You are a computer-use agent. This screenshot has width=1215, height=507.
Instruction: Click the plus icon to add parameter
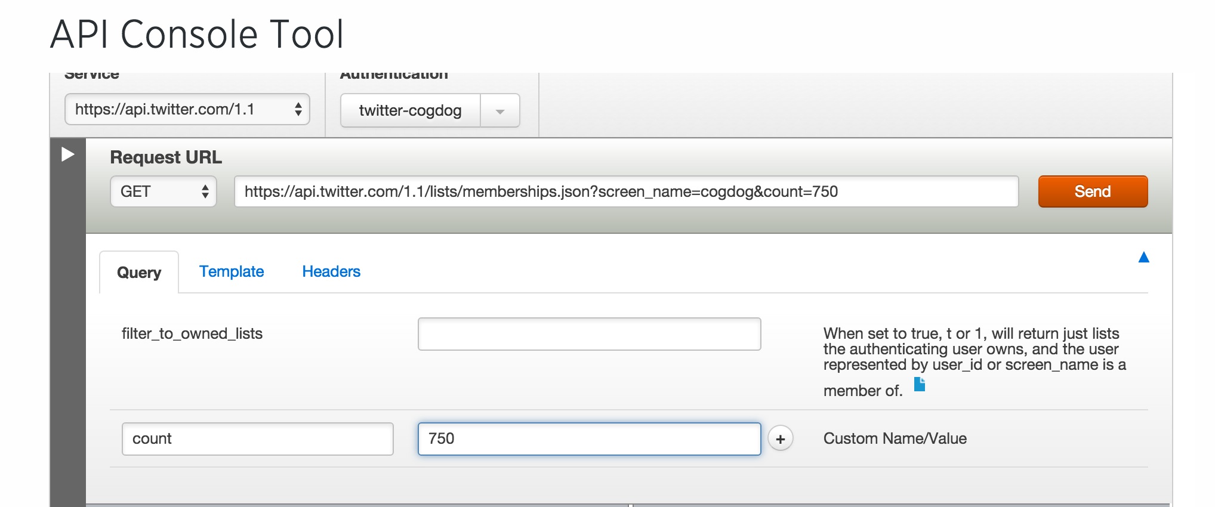(780, 439)
